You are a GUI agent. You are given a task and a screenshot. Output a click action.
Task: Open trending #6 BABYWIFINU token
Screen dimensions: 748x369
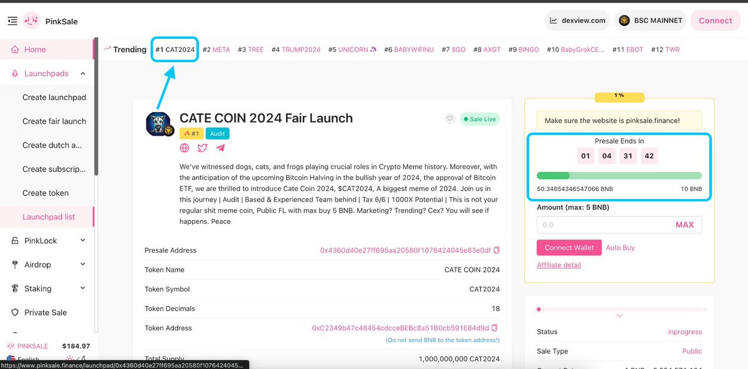(410, 49)
